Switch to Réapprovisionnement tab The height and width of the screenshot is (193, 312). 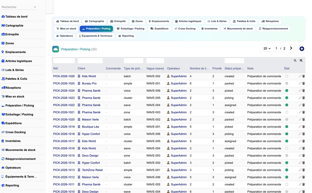[x=273, y=29]
